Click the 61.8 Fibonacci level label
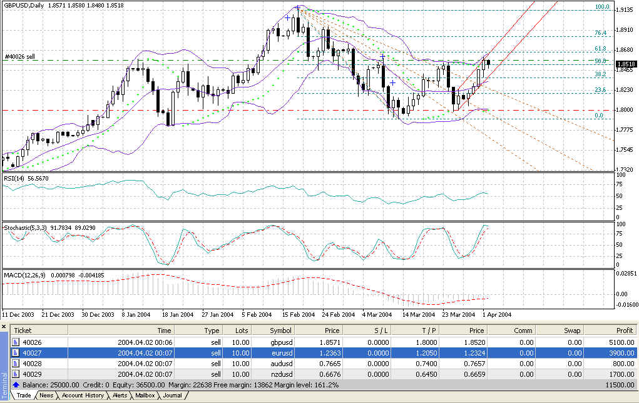 pyautogui.click(x=600, y=49)
